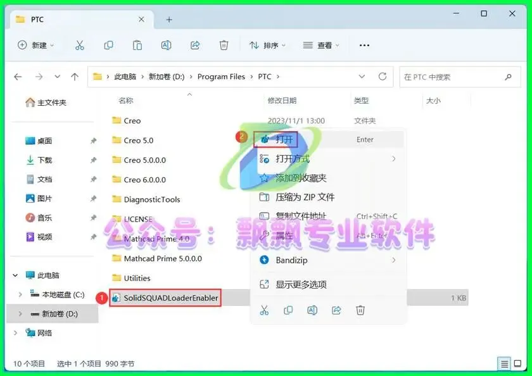Open 下载 in the sidebar
The height and width of the screenshot is (376, 532).
(x=39, y=160)
